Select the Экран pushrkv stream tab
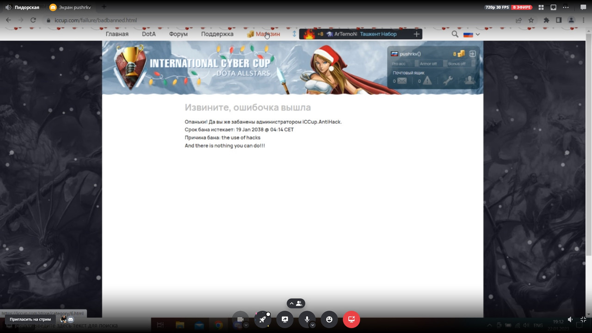592x333 pixels. pos(70,7)
